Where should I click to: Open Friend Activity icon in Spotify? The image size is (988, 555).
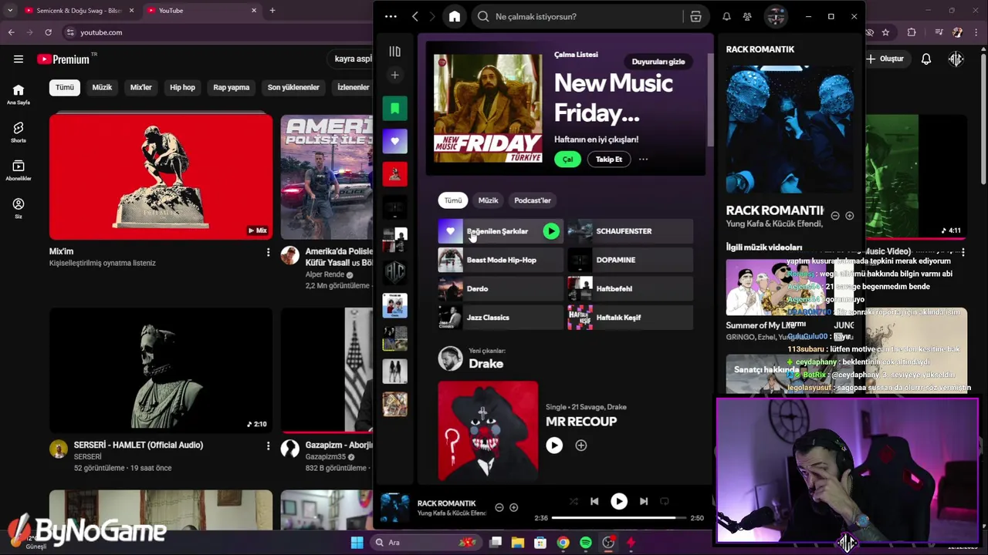coord(747,16)
